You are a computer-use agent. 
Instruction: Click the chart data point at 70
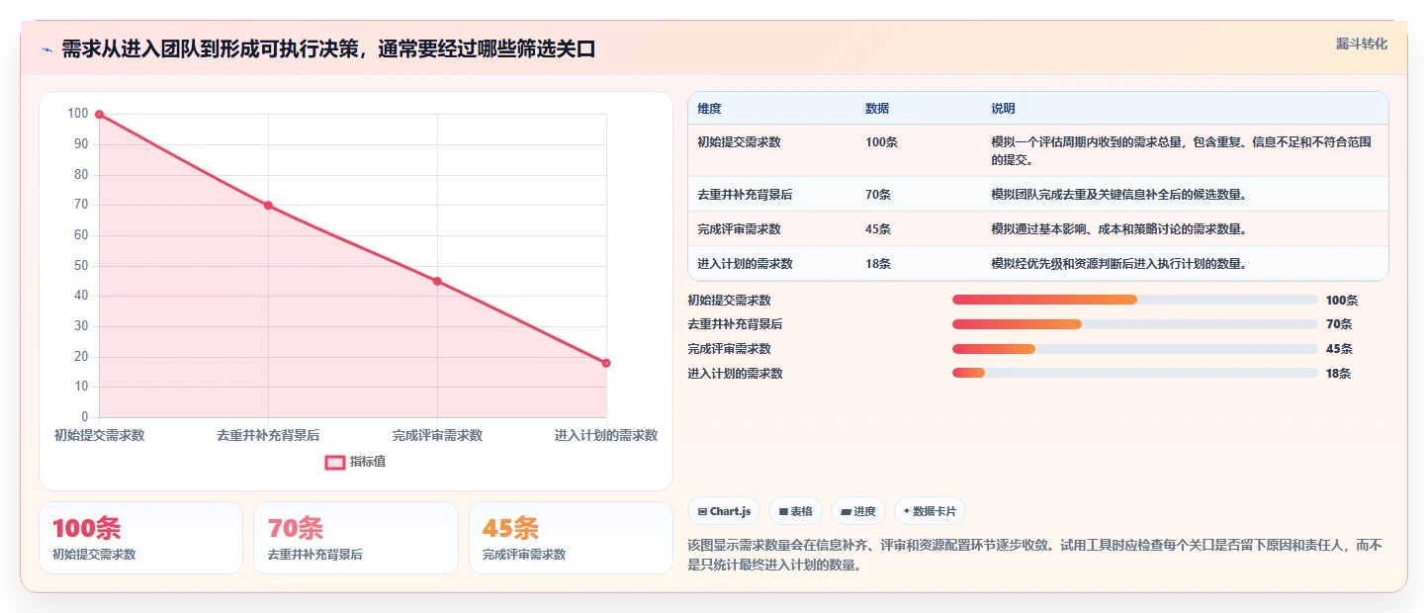coord(268,206)
